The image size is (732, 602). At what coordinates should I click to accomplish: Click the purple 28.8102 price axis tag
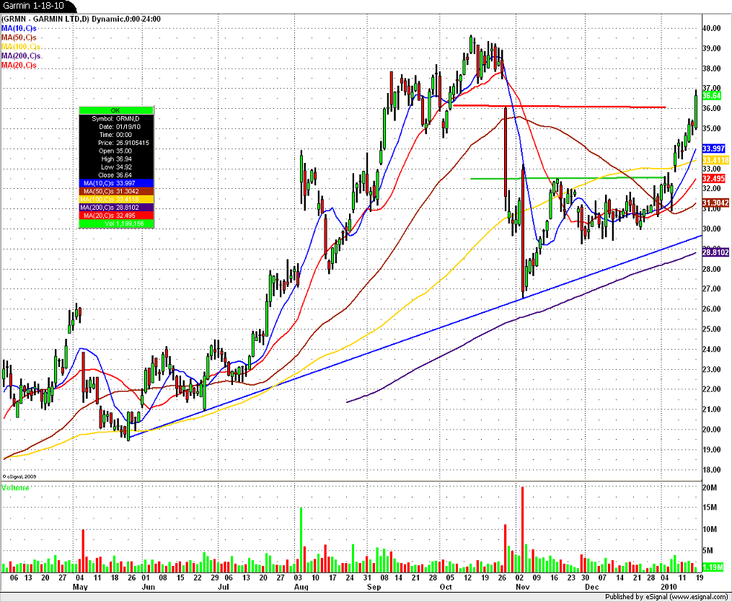[x=715, y=252]
